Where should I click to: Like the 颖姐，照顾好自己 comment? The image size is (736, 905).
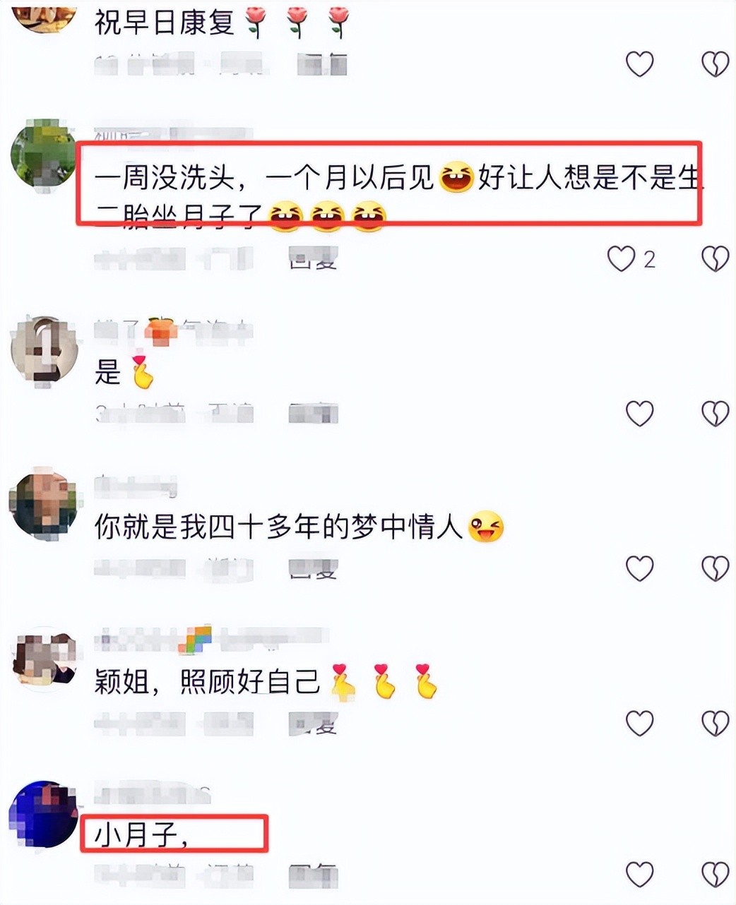pyautogui.click(x=640, y=722)
